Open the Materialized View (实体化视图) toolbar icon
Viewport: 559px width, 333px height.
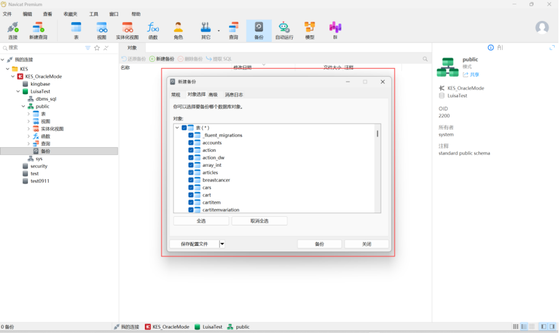pyautogui.click(x=128, y=30)
